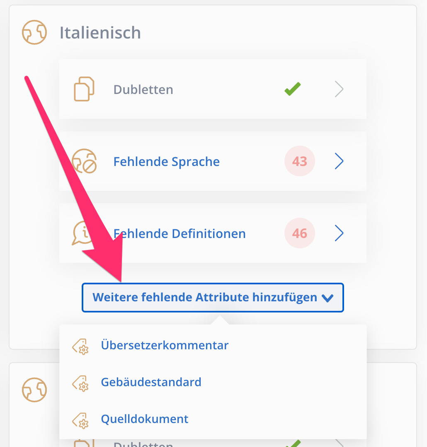The image size is (427, 447).
Task: Expand Fehlende Sprache with the blue chevron
Action: pos(339,161)
